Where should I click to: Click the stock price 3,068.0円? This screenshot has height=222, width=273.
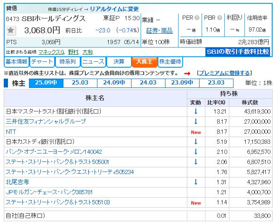pyautogui.click(x=42, y=30)
